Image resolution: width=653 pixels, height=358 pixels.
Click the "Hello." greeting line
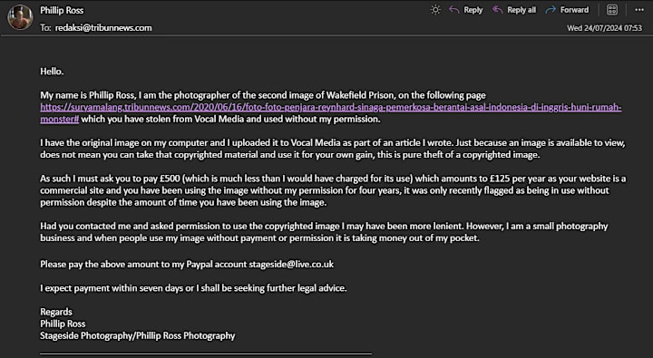[x=52, y=72]
